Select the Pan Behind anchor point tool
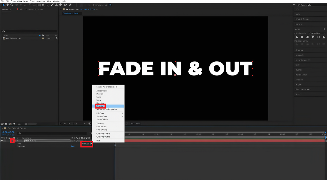Screen dimensions: 327x180 click(x=34, y=5)
